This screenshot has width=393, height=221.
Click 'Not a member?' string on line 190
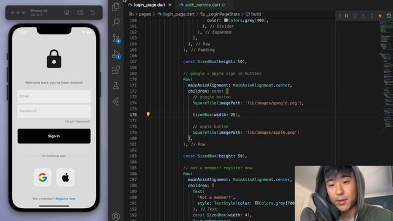pyautogui.click(x=215, y=197)
